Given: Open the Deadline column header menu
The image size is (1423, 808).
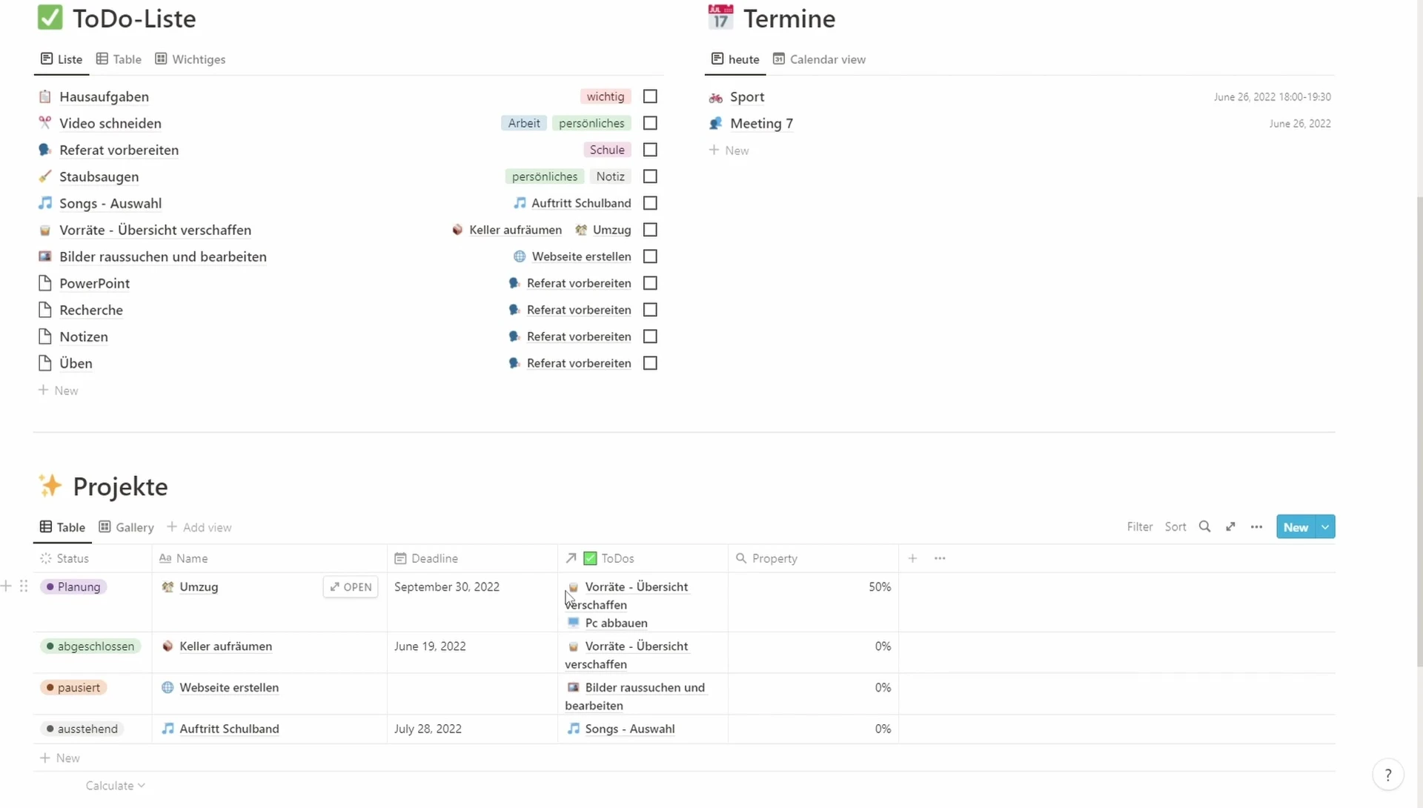Looking at the screenshot, I should pyautogui.click(x=473, y=558).
